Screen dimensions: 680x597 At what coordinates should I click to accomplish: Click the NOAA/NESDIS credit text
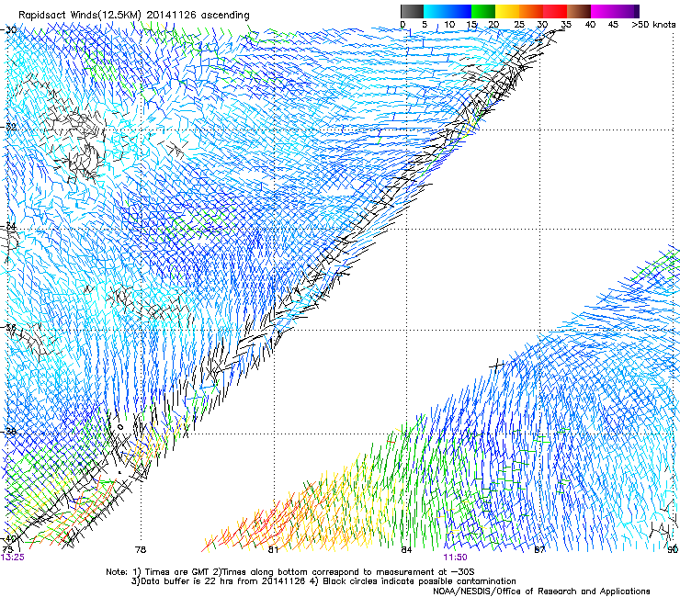pos(541,591)
